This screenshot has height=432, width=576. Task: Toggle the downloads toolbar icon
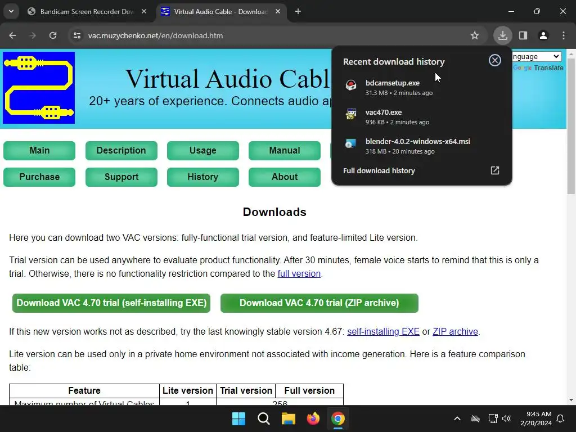[x=502, y=35]
